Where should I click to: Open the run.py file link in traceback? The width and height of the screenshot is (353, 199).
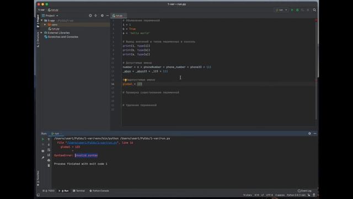(x=93, y=143)
